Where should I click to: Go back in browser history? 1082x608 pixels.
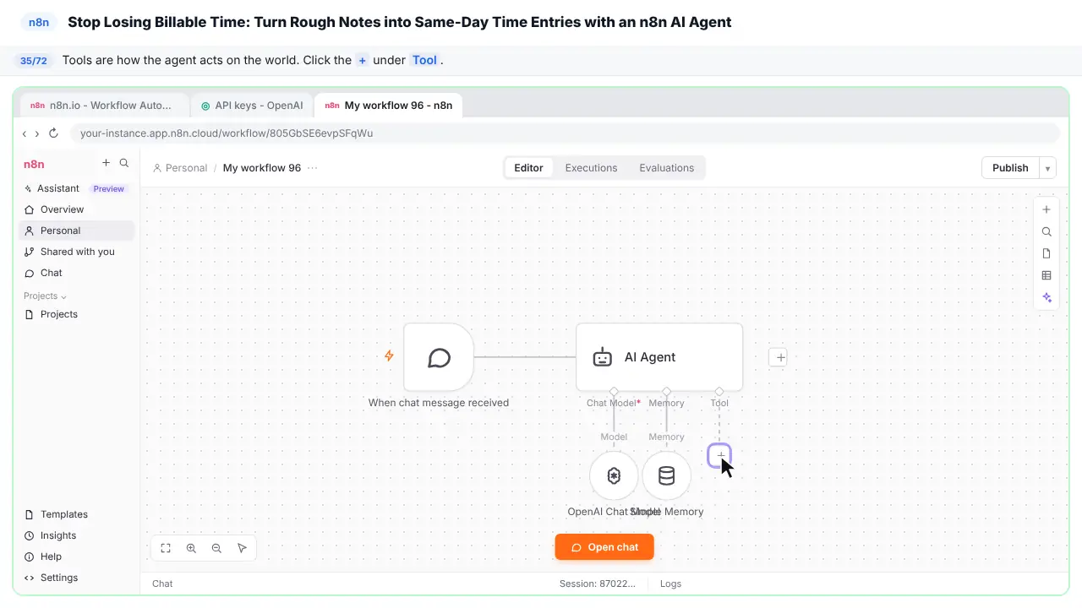pyautogui.click(x=25, y=133)
